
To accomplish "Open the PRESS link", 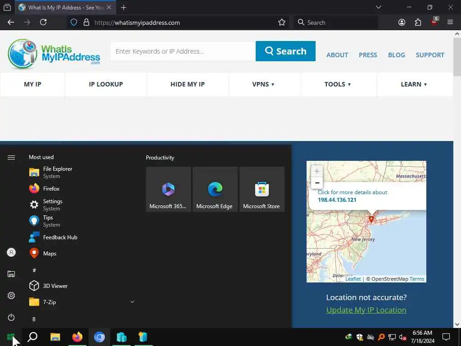I will (368, 55).
